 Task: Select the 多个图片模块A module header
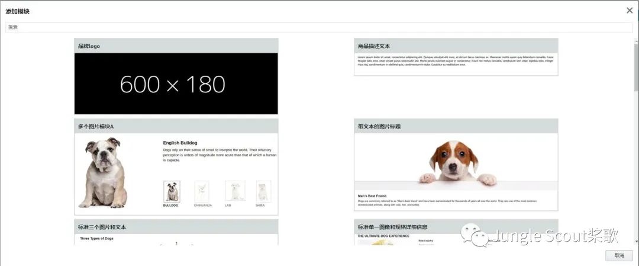pos(176,126)
